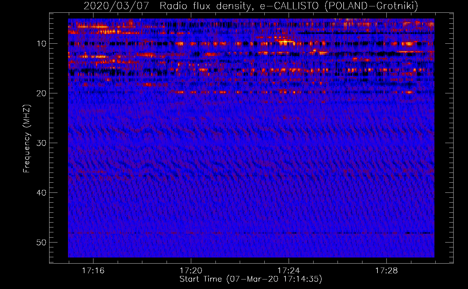Click the frequency tick label 40
Viewport: 468px width, 289px height.
coord(42,193)
